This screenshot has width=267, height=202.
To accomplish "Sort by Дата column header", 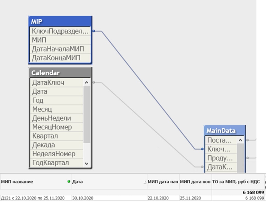I will (x=77, y=182).
